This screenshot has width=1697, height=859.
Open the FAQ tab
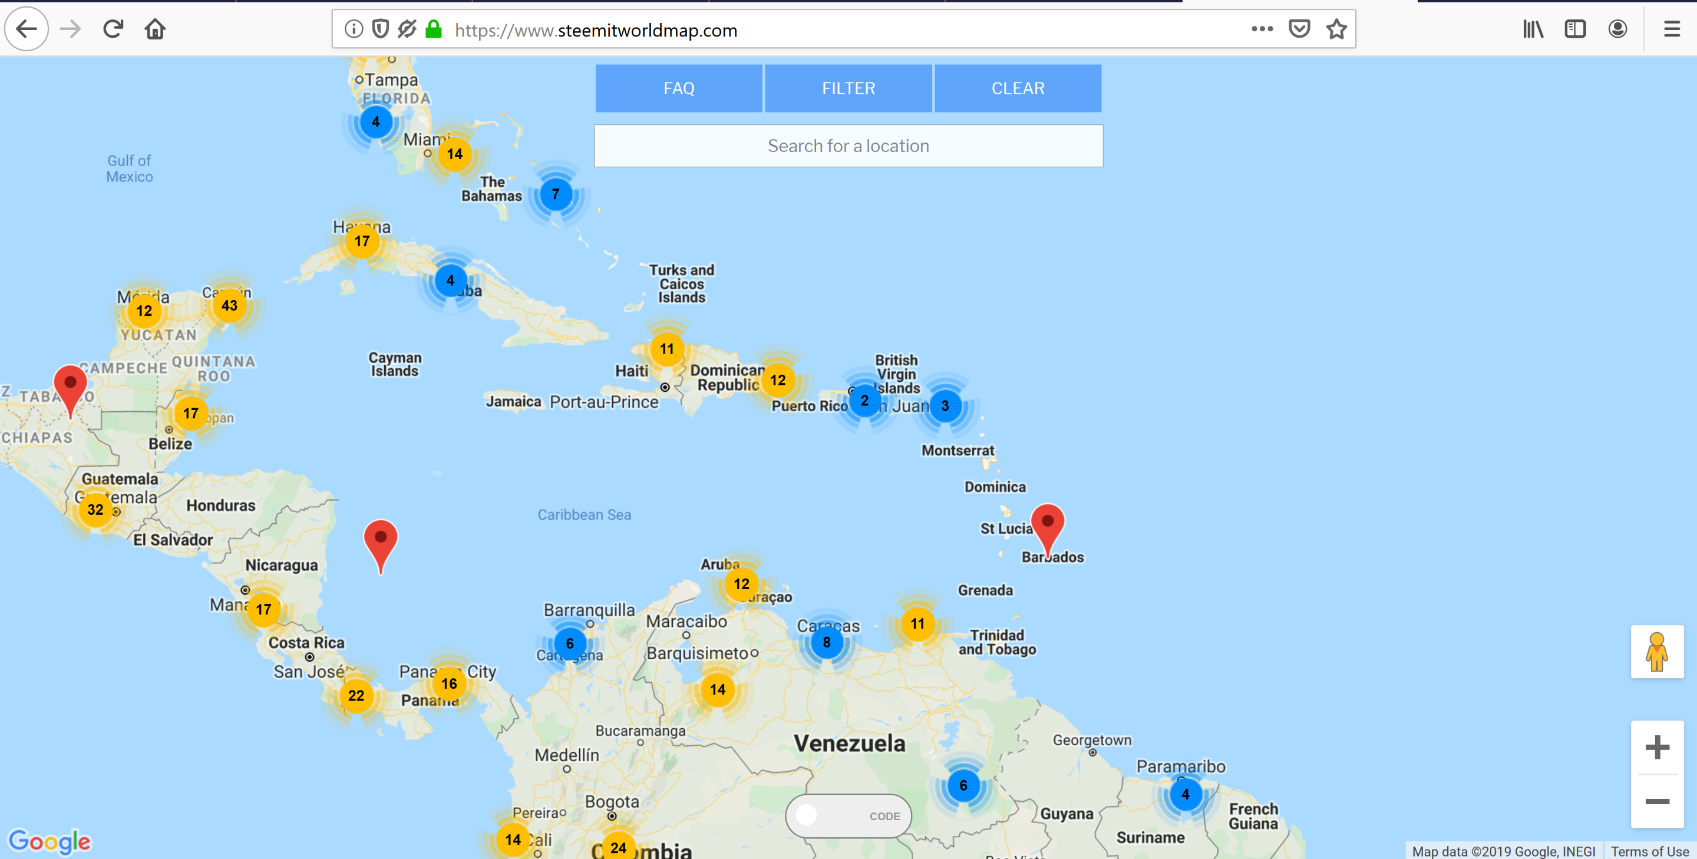pyautogui.click(x=679, y=88)
